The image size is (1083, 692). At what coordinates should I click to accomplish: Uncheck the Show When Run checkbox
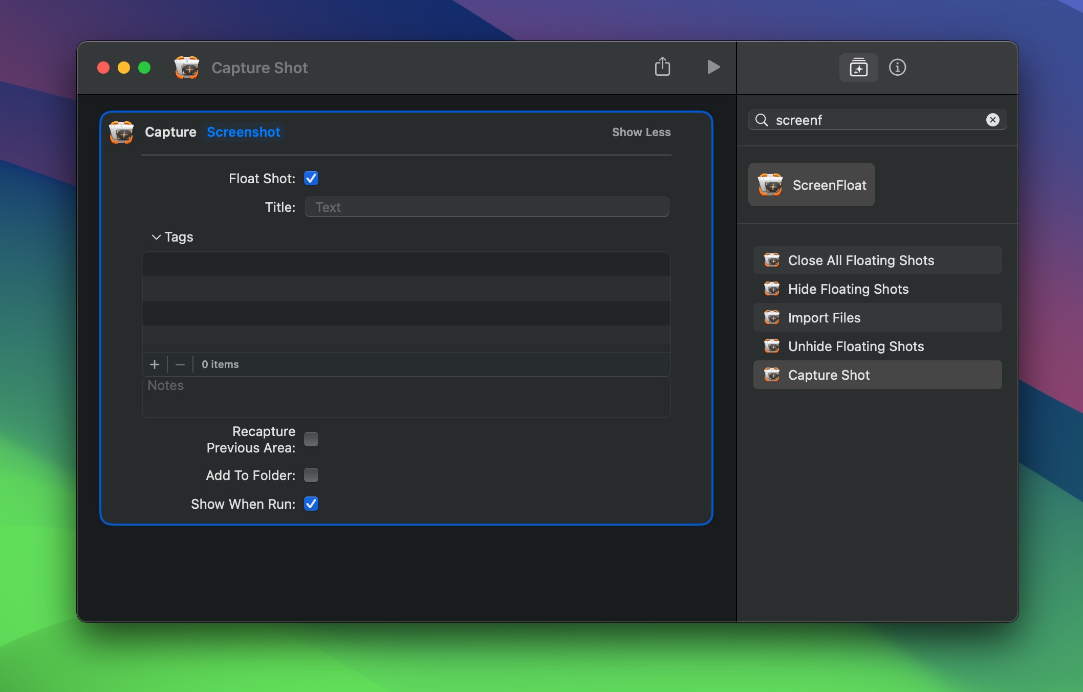(311, 504)
